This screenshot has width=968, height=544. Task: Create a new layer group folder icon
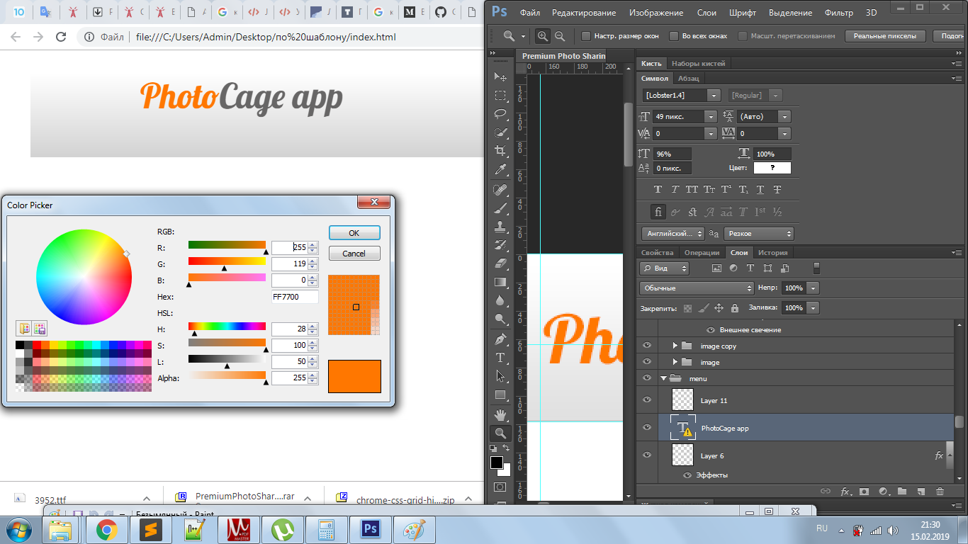(x=902, y=491)
